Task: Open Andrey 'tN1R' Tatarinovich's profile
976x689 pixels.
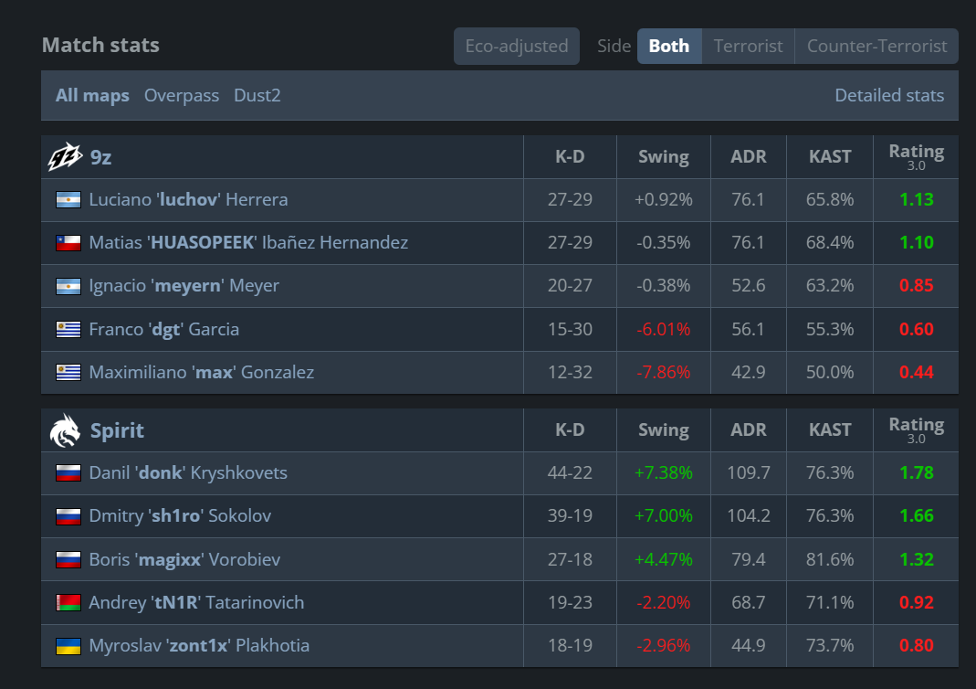Action: click(196, 602)
